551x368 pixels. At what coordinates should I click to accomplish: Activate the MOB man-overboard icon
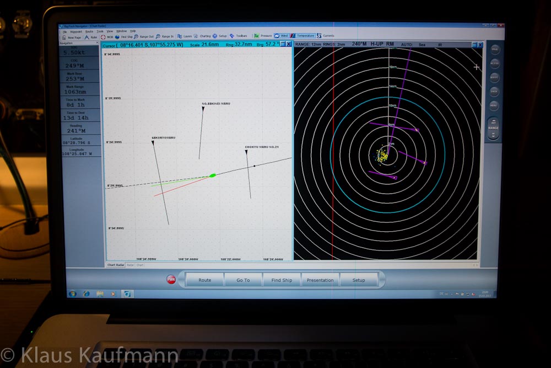[103, 37]
